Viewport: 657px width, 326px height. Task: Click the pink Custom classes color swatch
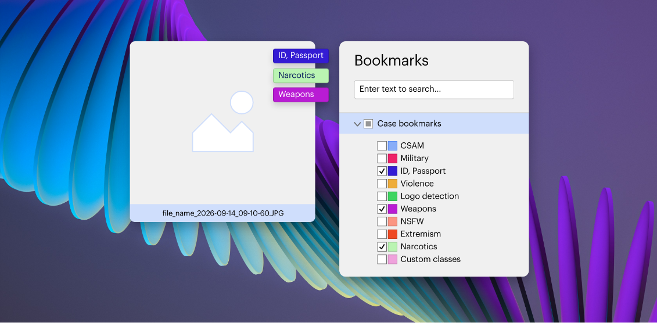tap(393, 260)
